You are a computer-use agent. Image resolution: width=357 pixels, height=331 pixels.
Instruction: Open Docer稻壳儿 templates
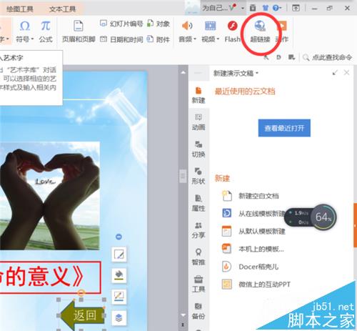click(x=250, y=267)
